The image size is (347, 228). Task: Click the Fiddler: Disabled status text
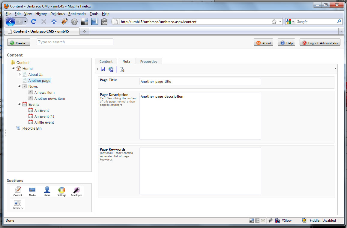pyautogui.click(x=323, y=221)
